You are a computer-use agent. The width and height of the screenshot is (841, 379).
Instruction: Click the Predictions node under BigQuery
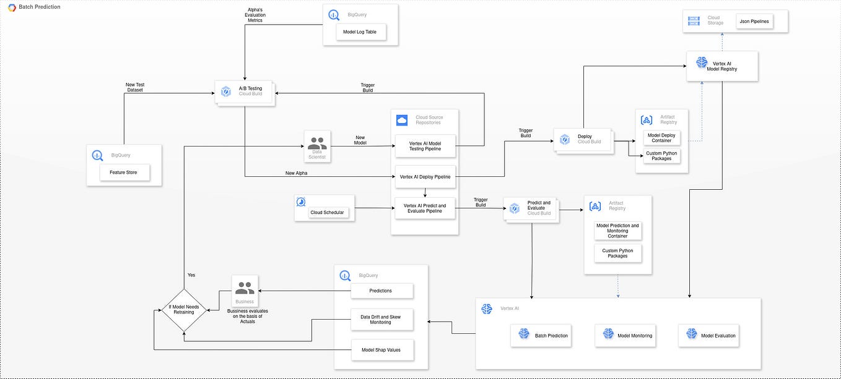click(x=382, y=291)
